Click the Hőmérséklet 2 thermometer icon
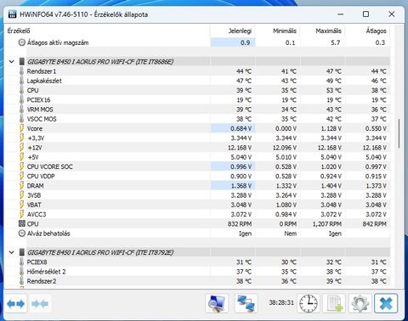Viewport: 408px width, 321px height. (21, 272)
